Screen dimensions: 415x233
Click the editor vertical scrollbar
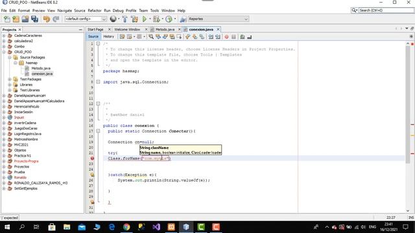408,105
